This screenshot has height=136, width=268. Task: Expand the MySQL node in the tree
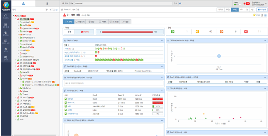[x=18, y=75]
